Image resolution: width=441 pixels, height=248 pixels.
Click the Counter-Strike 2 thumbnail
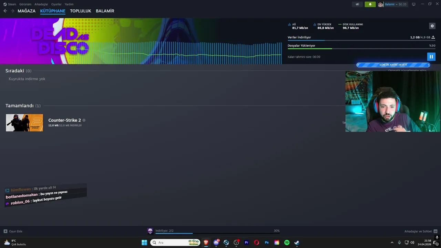point(24,123)
